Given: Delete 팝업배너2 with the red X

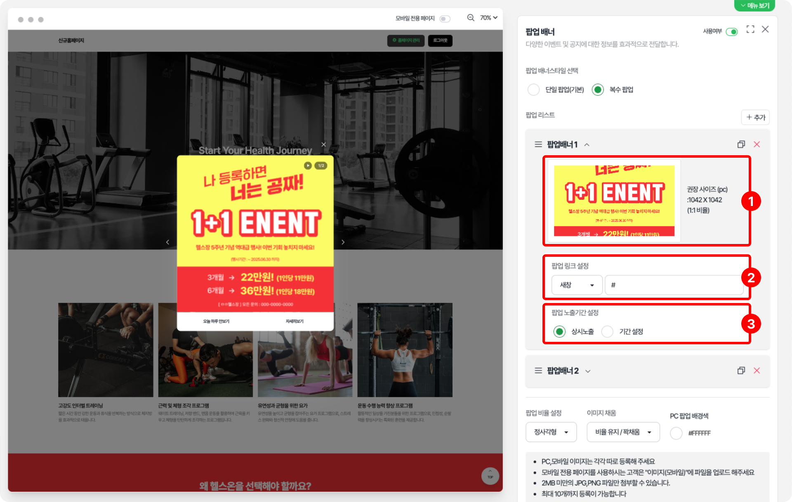Looking at the screenshot, I should 757,371.
